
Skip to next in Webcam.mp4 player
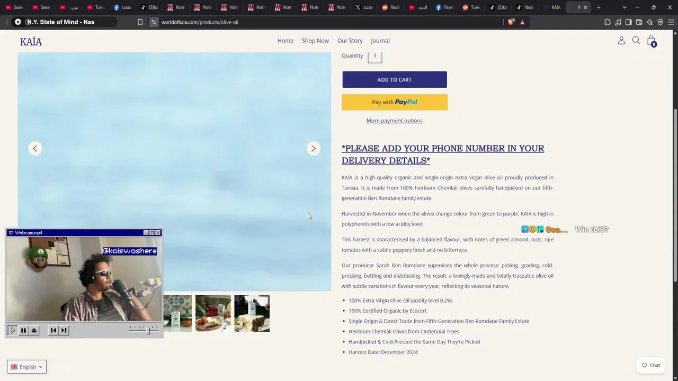64,330
